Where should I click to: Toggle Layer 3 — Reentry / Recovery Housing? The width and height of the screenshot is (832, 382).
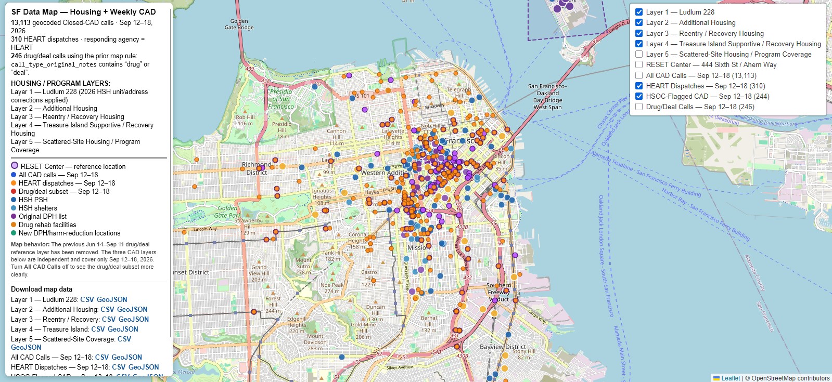639,33
